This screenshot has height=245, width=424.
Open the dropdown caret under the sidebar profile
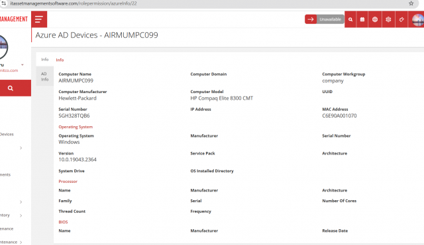[23, 65]
